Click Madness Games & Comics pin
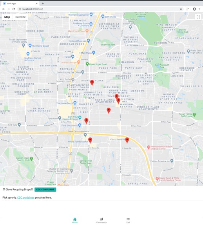 click(28, 54)
